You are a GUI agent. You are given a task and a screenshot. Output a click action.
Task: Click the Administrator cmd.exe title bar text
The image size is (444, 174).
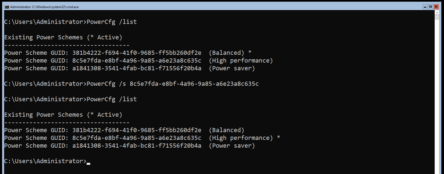coord(44,7)
